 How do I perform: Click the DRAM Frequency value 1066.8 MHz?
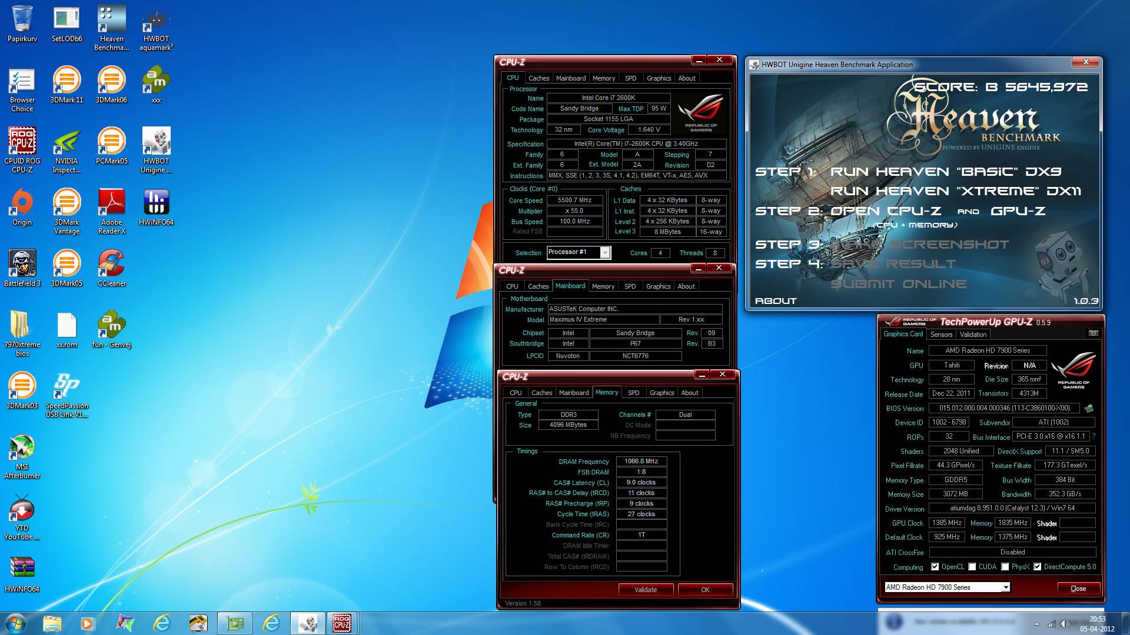point(641,462)
